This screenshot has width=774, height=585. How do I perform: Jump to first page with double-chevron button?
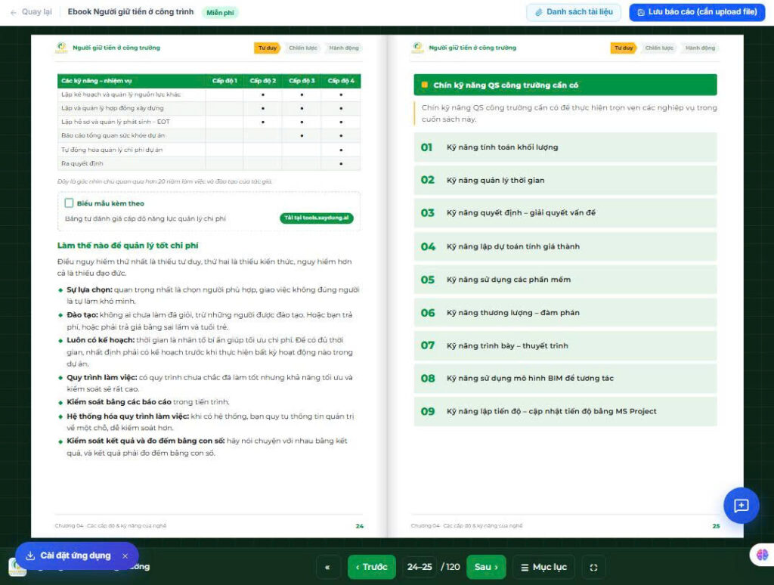click(327, 567)
